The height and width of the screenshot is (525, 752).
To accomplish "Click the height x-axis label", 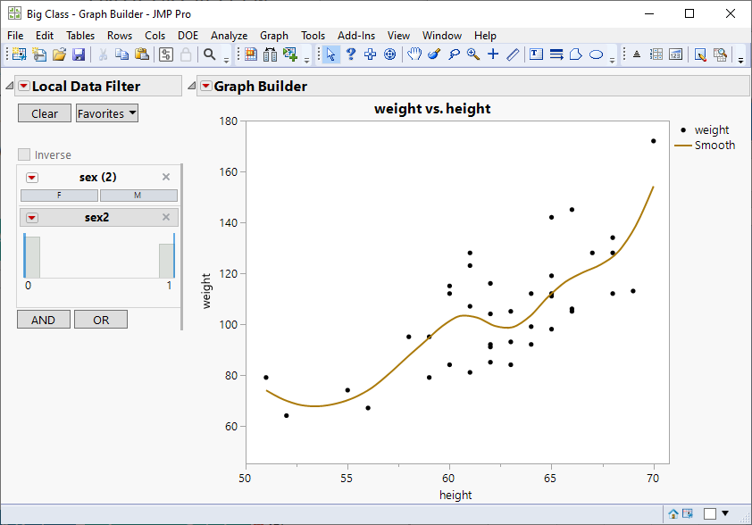I will (x=455, y=496).
